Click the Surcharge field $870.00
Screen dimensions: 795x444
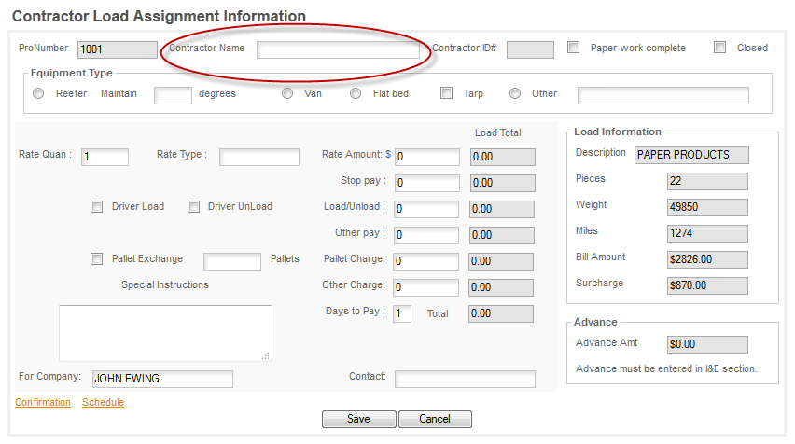coord(707,285)
